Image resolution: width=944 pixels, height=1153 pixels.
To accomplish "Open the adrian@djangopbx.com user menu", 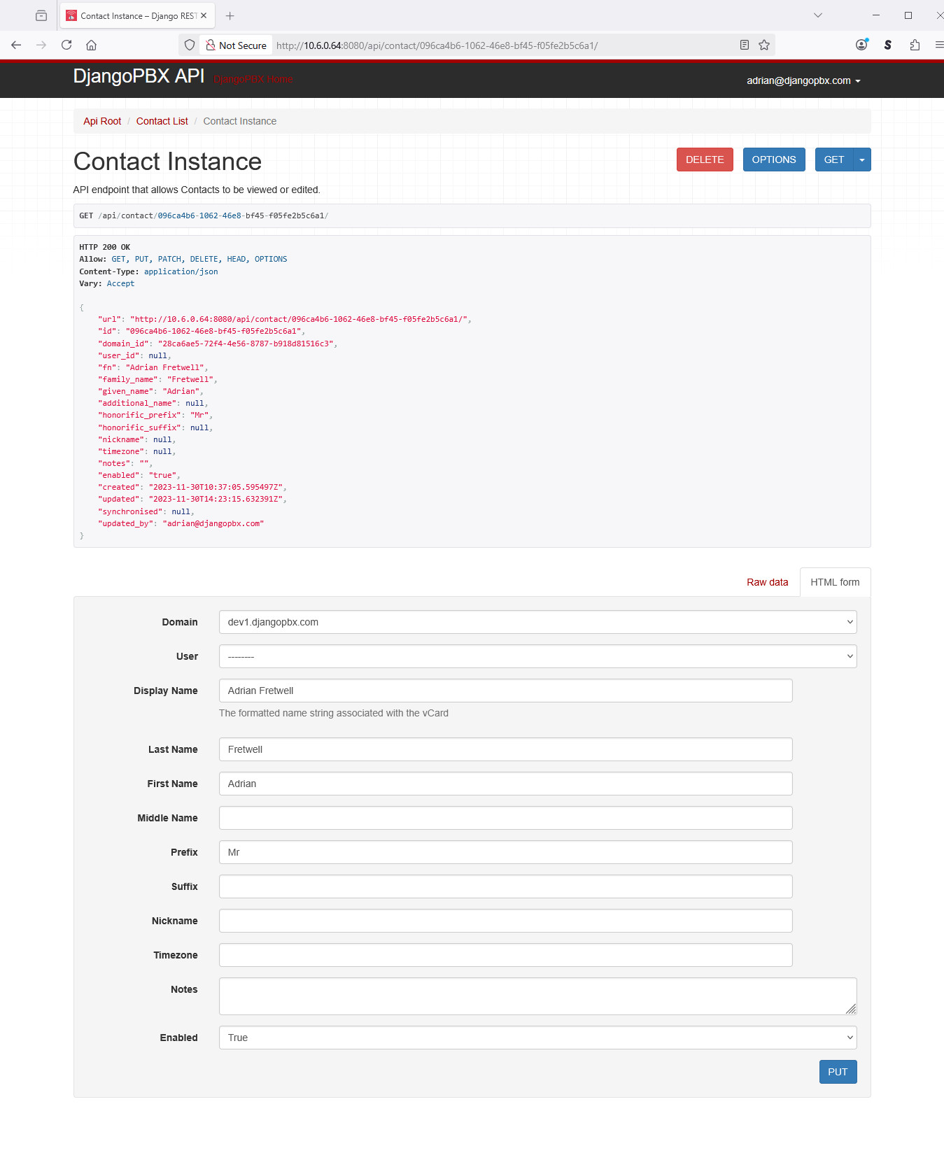I will pyautogui.click(x=803, y=80).
